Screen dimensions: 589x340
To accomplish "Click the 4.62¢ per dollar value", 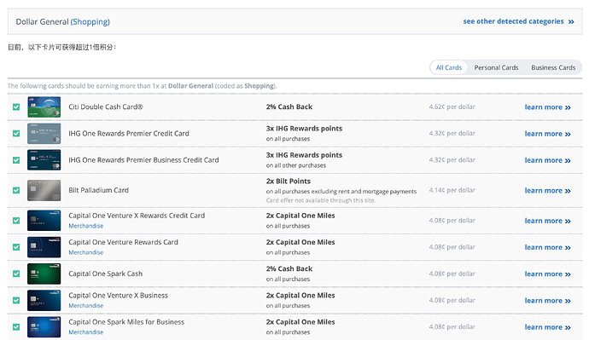I will click(452, 107).
